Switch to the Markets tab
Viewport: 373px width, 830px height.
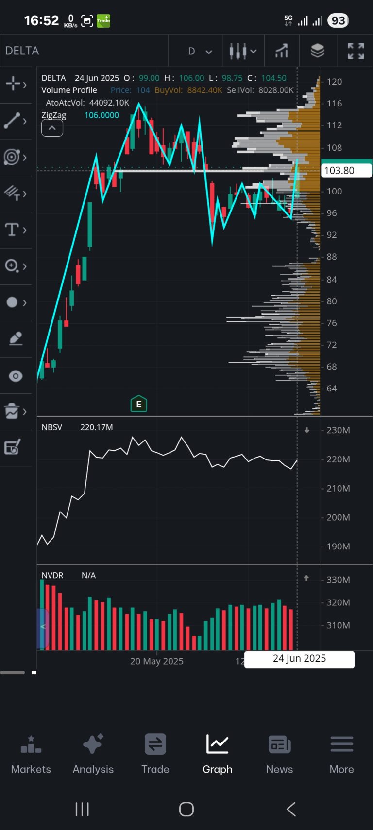(x=31, y=754)
